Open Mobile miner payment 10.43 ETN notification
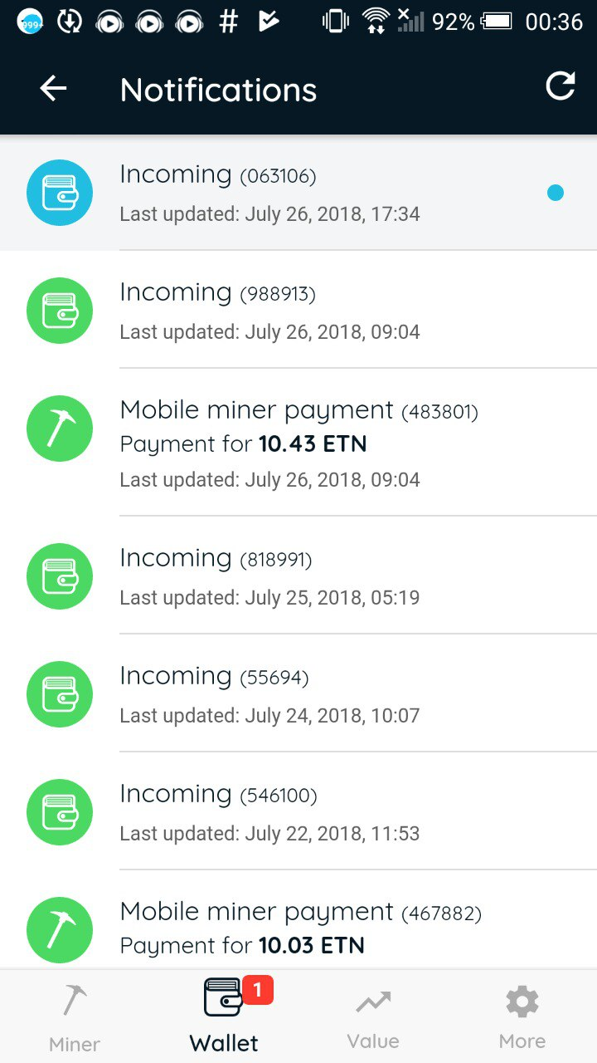Viewport: 597px width, 1063px height. [315, 443]
